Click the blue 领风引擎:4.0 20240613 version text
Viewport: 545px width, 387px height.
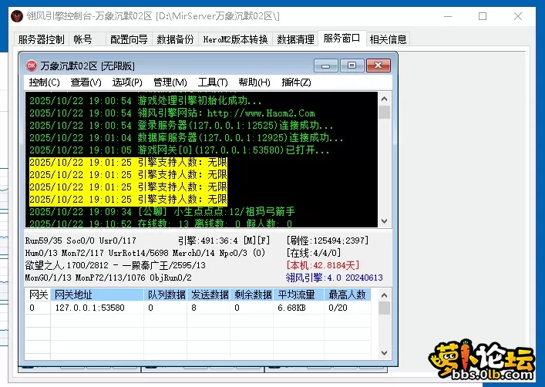(335, 278)
